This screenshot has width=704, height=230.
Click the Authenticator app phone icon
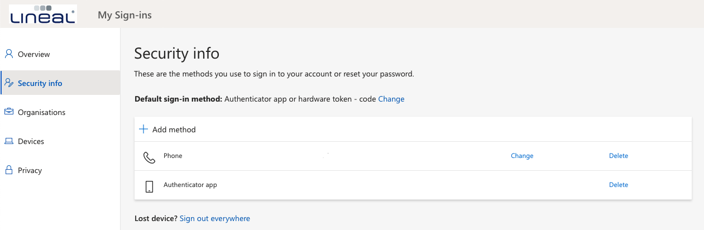[149, 186]
